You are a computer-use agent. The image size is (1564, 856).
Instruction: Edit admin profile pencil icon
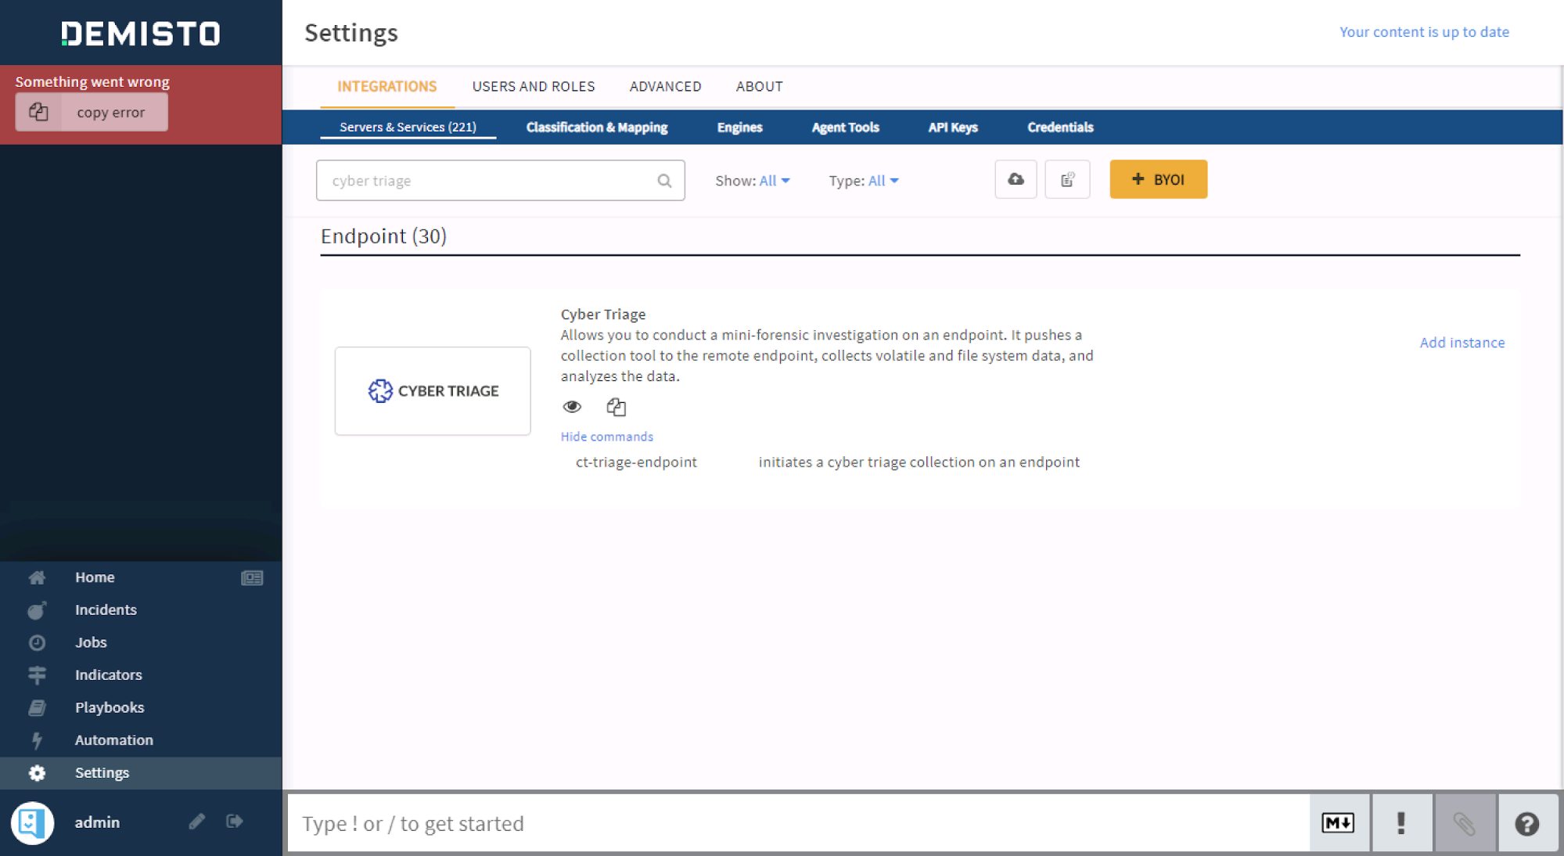(196, 821)
